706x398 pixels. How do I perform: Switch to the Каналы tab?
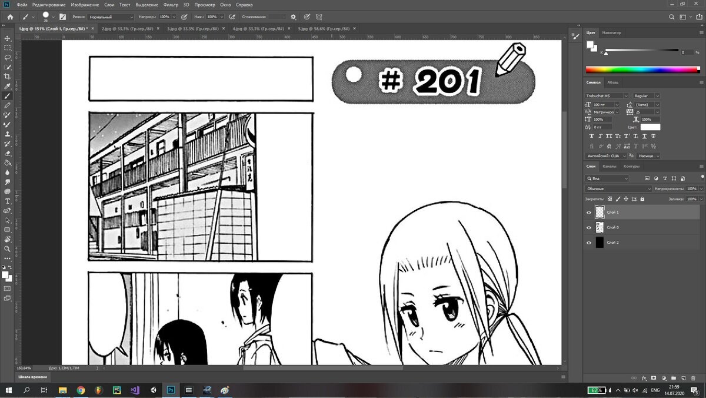tap(609, 166)
